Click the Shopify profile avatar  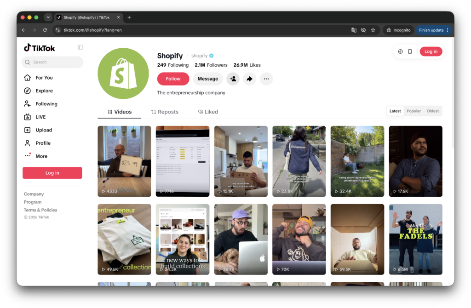click(x=123, y=73)
